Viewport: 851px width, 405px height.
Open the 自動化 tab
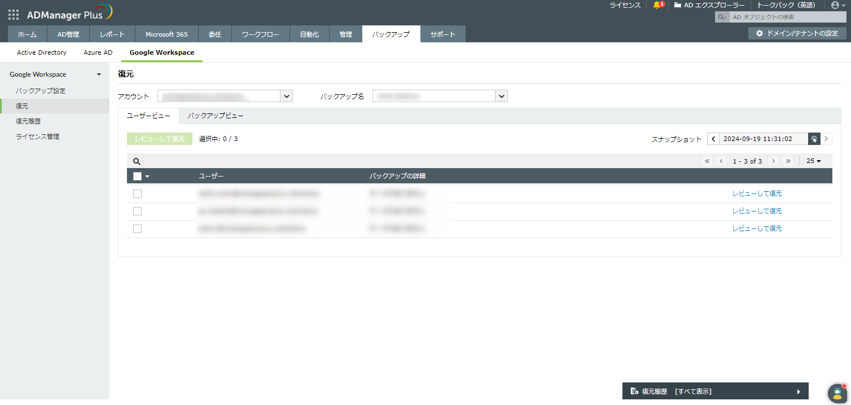pos(309,34)
